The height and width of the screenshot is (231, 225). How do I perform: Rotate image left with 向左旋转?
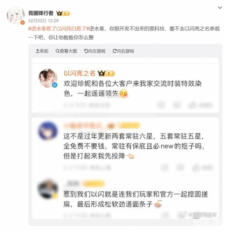(x=95, y=51)
